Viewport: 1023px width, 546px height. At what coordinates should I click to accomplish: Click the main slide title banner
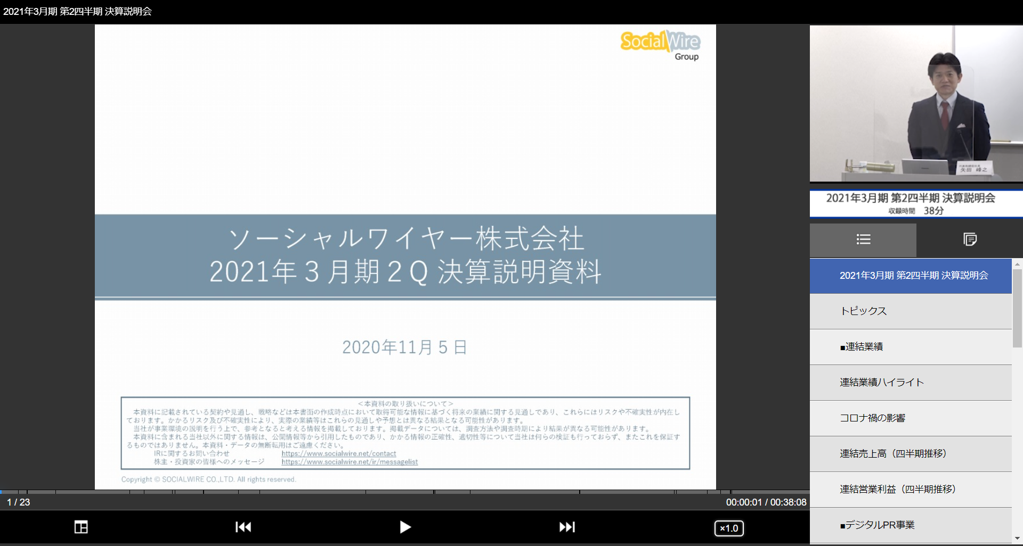point(405,256)
